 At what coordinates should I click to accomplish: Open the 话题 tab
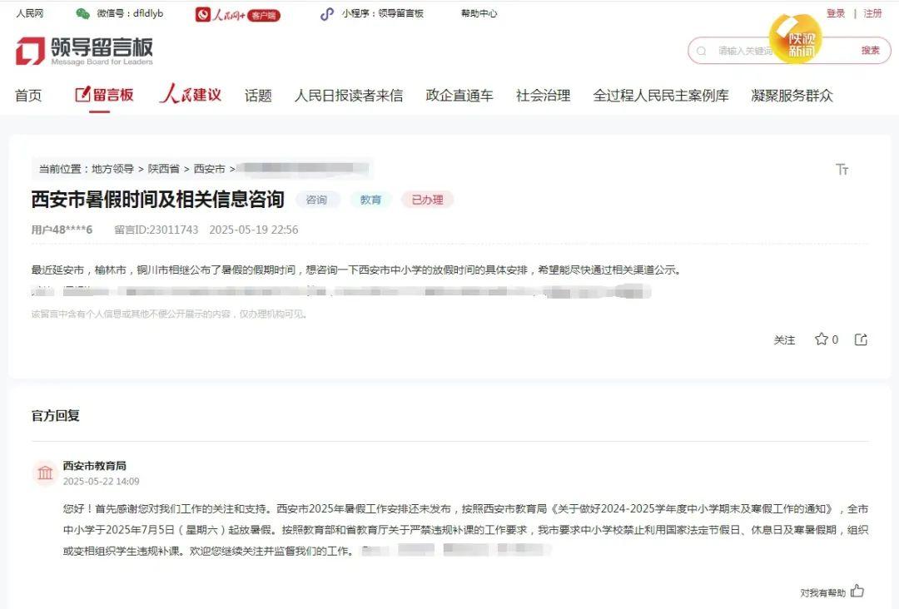[x=258, y=95]
